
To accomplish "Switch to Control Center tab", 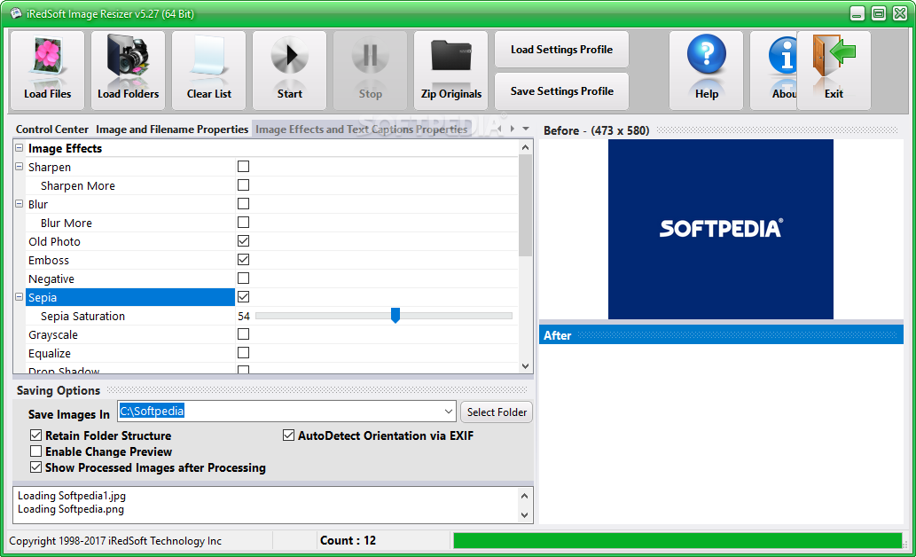I will (52, 129).
